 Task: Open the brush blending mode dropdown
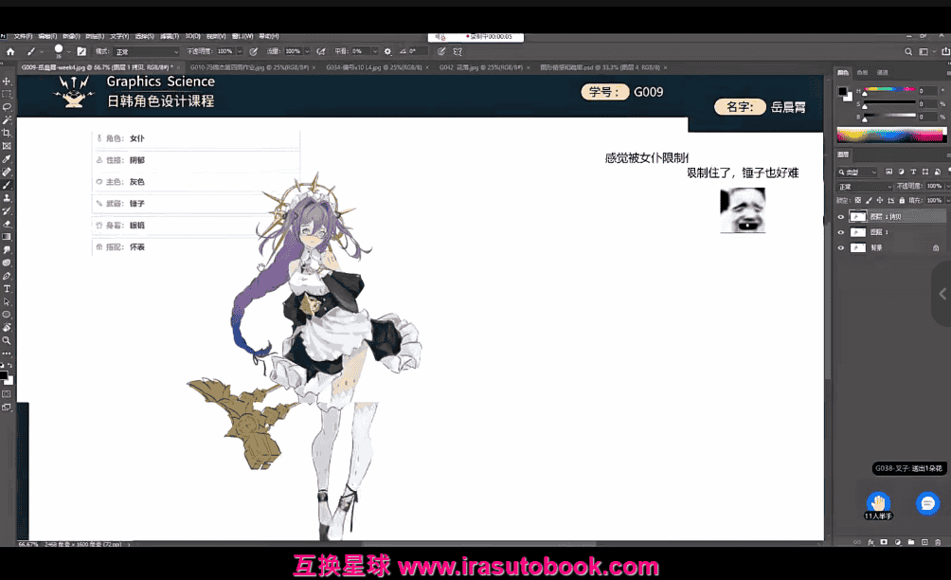coord(146,51)
